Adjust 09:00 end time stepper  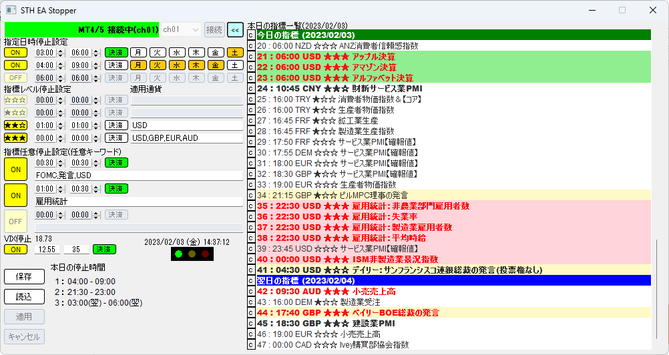tap(96, 65)
